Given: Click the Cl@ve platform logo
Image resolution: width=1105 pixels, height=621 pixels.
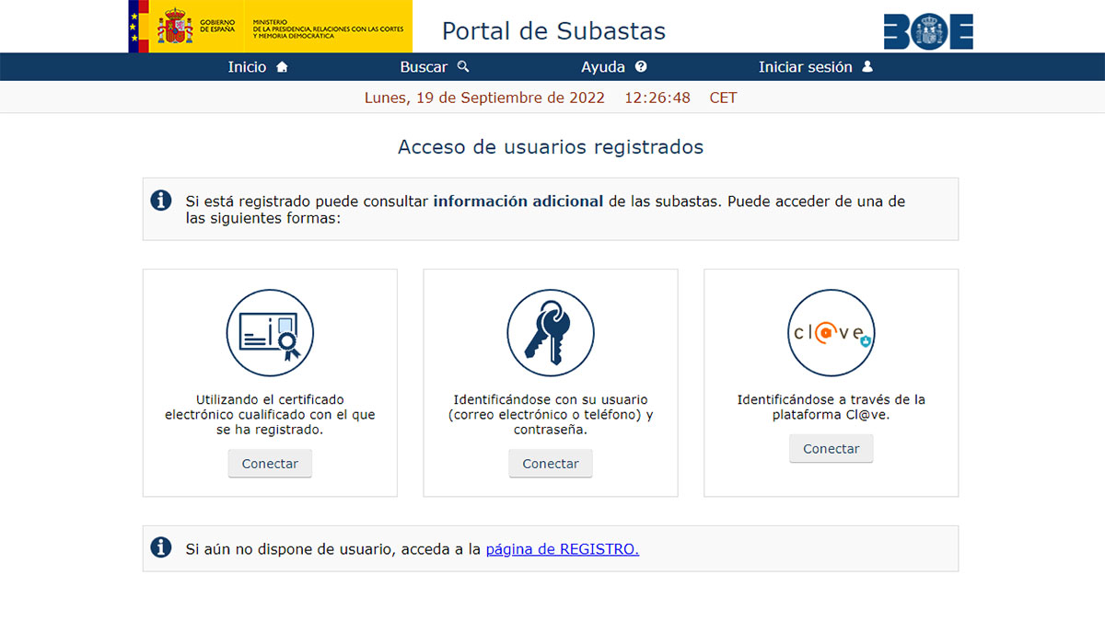Looking at the screenshot, I should (x=831, y=333).
